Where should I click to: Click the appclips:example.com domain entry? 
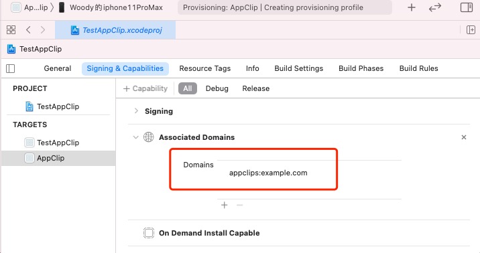[268, 173]
